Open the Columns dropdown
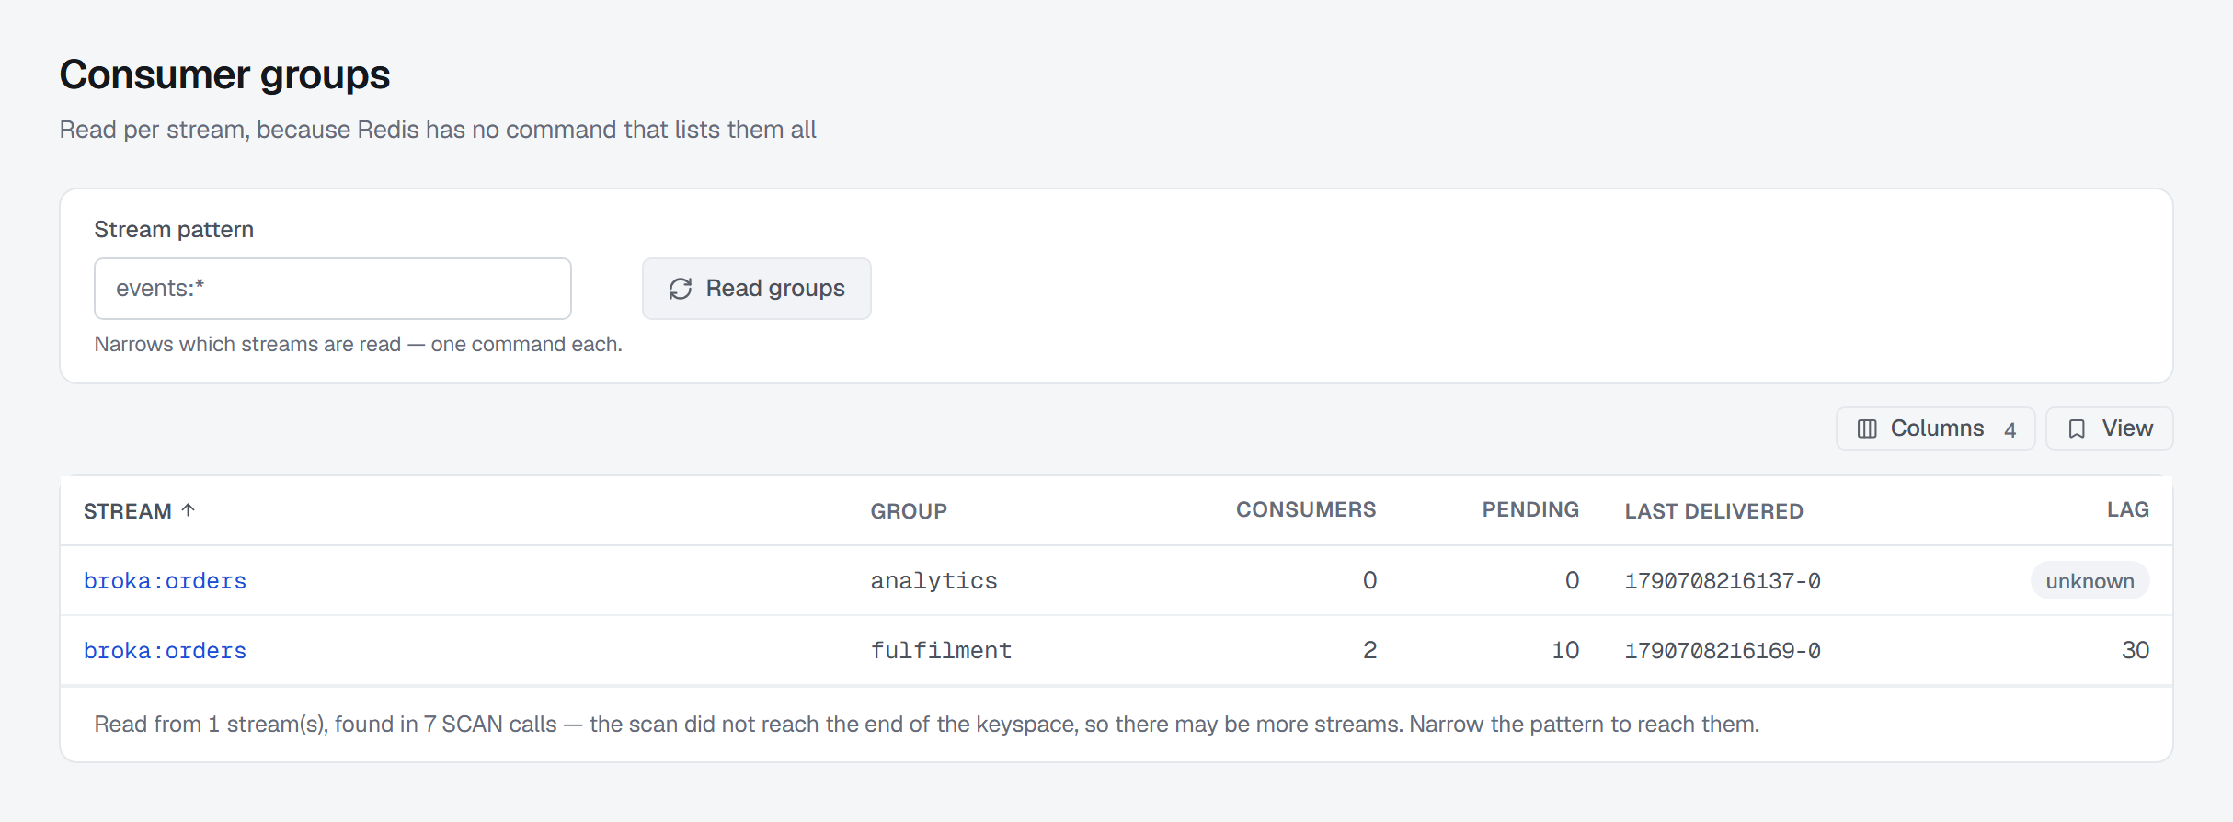The image size is (2233, 822). coord(1935,428)
